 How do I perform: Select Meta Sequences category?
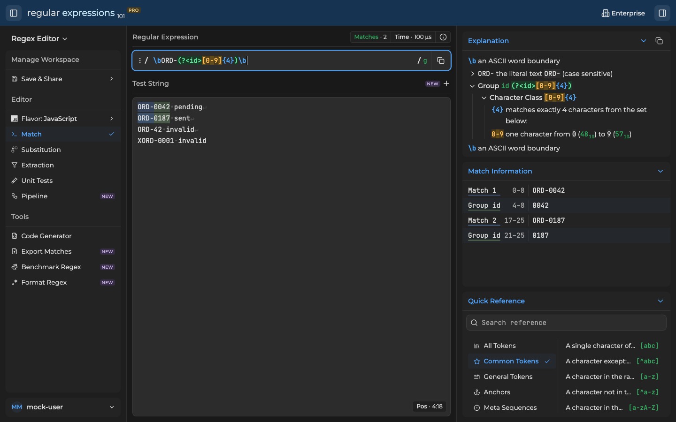(512, 408)
